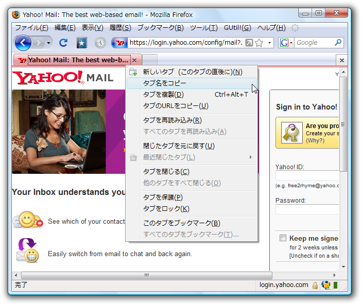Open the history clock toolbar icon
362x305 pixels.
point(100,43)
